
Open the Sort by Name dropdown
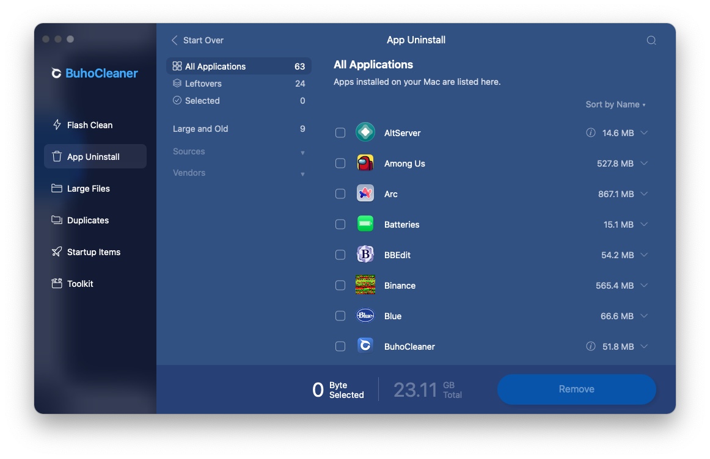click(x=615, y=104)
